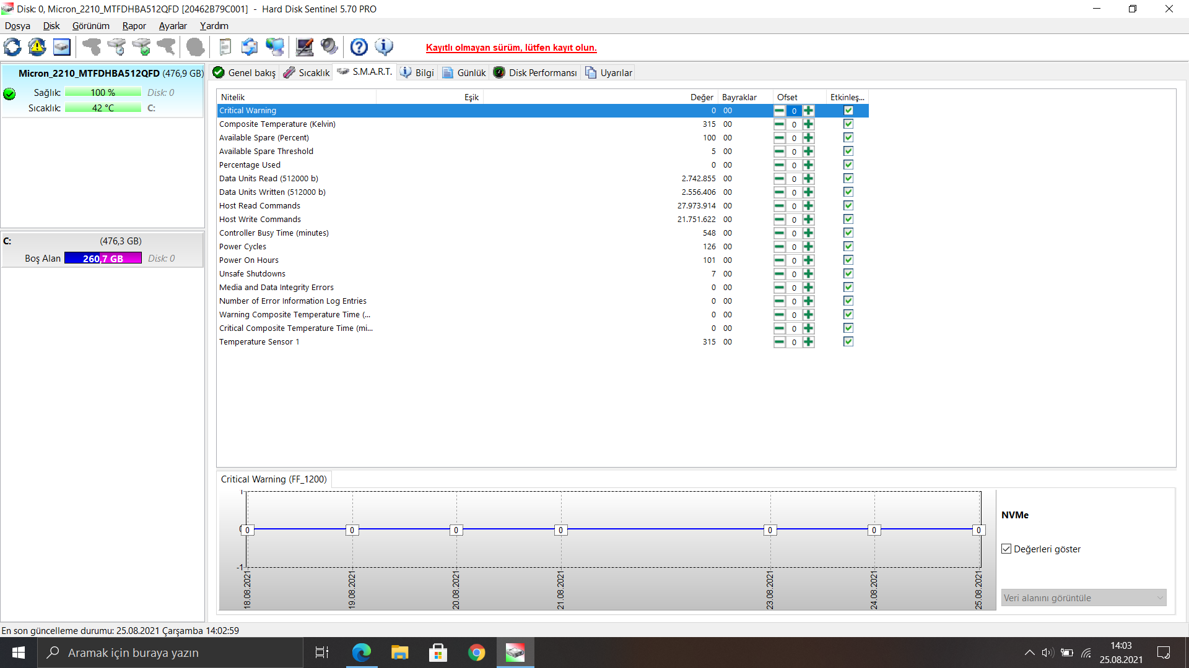Image resolution: width=1189 pixels, height=668 pixels.
Task: Click the blue info bubble icon
Action: click(x=384, y=47)
